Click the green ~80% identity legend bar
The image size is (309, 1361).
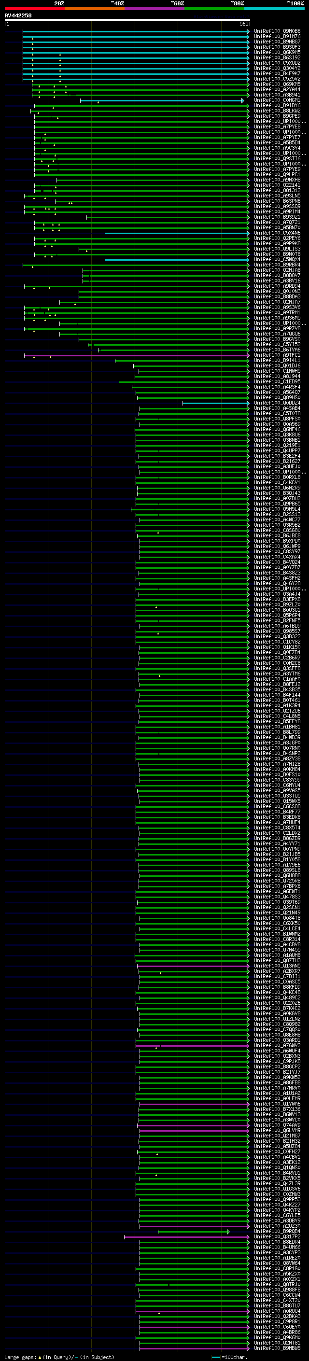214,9
